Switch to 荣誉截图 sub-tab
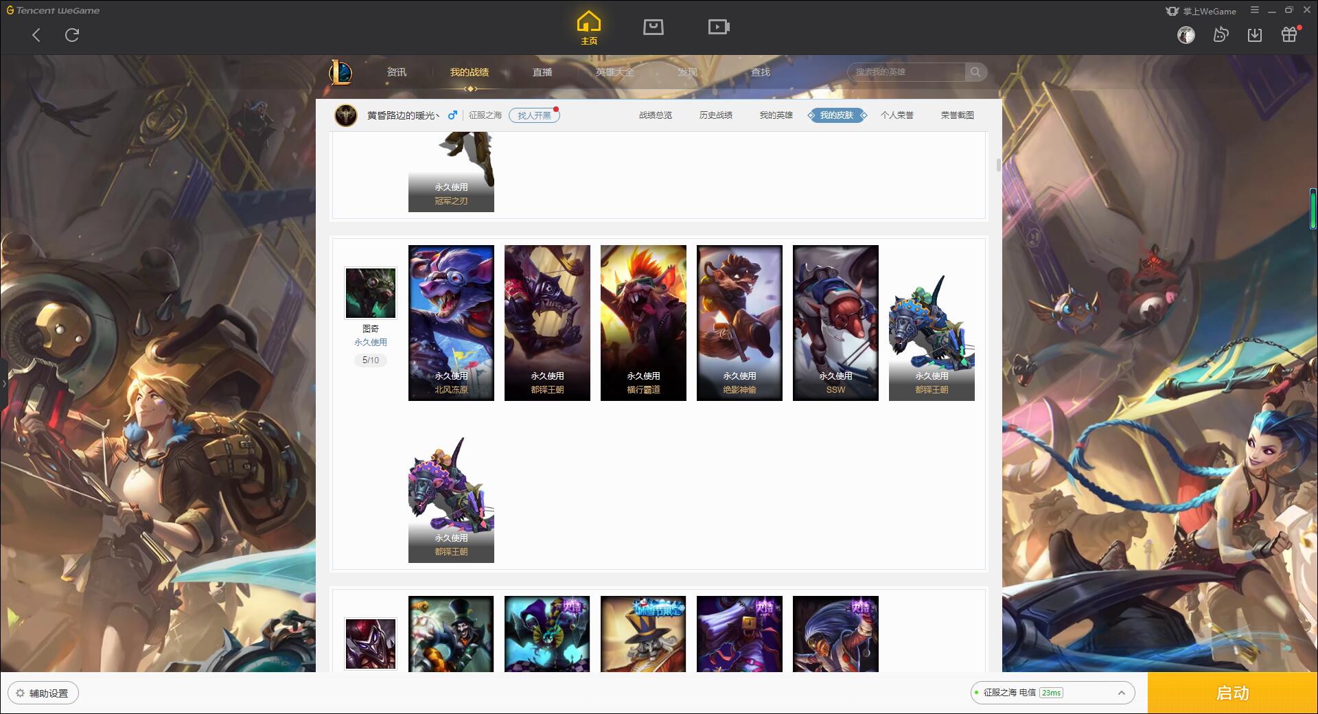Image resolution: width=1318 pixels, height=714 pixels. 958,115
